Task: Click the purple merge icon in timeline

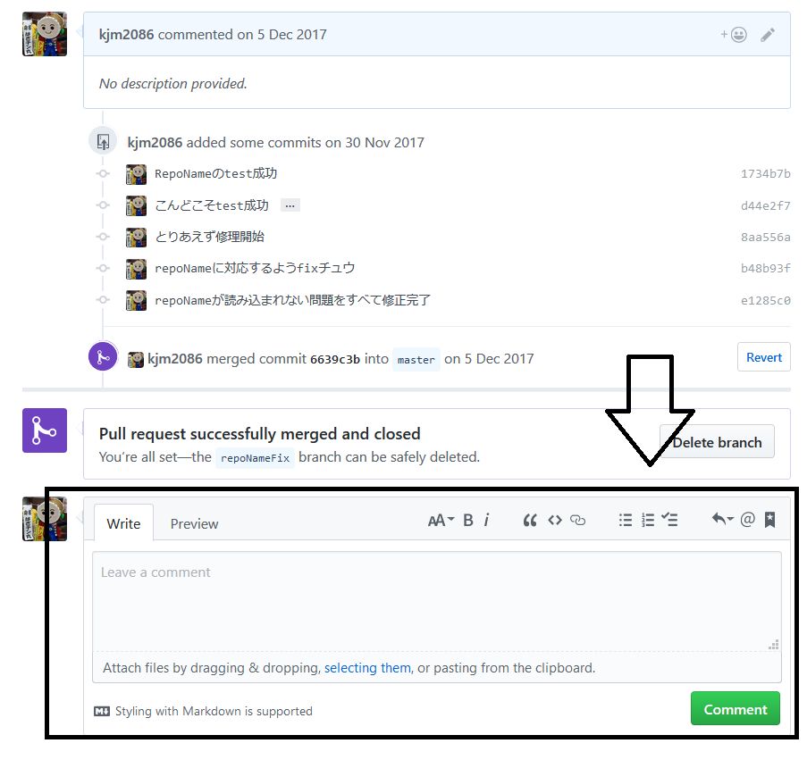Action: click(103, 356)
